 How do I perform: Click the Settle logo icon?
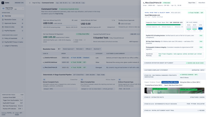point(3,3)
